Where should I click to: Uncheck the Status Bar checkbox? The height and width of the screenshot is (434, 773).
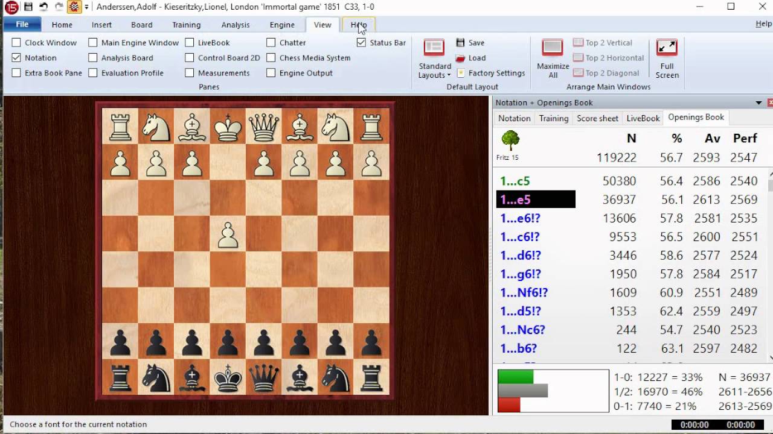[x=361, y=43]
